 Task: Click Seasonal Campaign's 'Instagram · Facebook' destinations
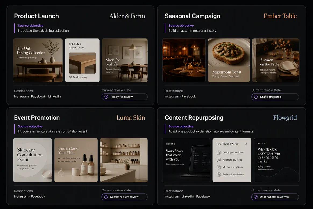180,96
